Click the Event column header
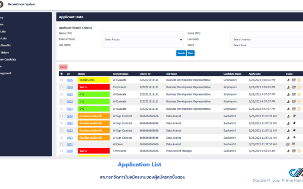The width and height of the screenshot is (303, 189). point(289,74)
